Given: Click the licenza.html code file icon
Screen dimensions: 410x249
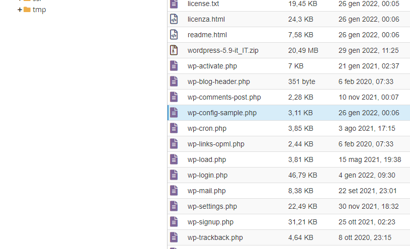Looking at the screenshot, I should 174,19.
